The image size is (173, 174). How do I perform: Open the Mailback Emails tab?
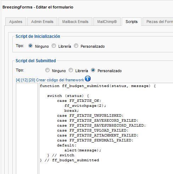[75, 22]
